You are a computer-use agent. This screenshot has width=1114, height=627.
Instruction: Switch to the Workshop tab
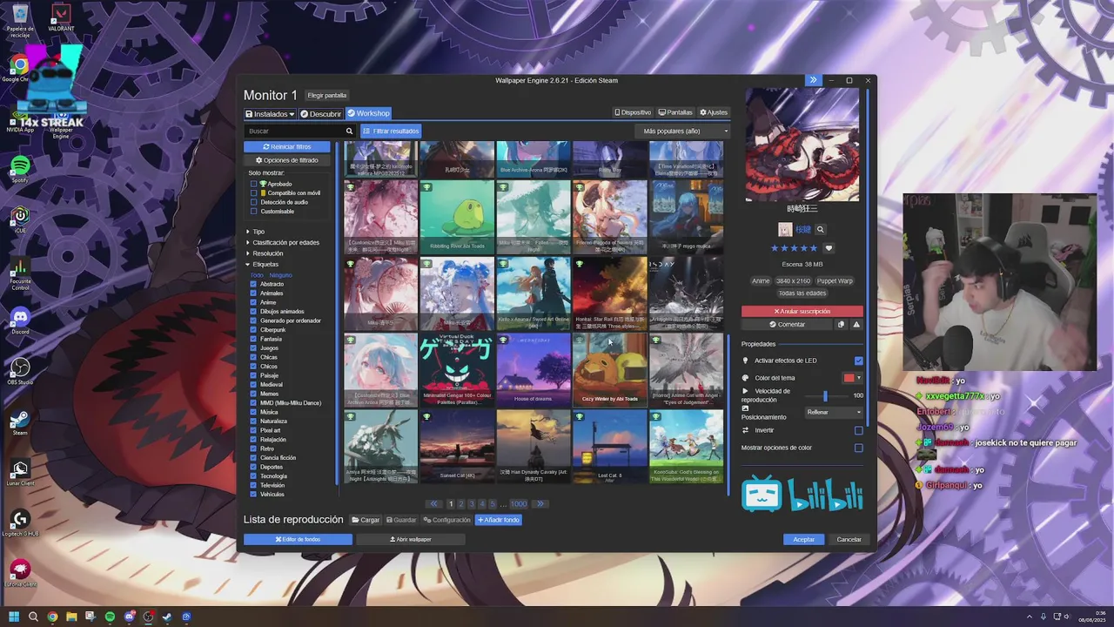click(x=368, y=114)
